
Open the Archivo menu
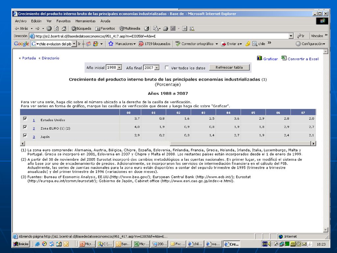coord(21,21)
